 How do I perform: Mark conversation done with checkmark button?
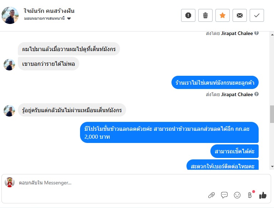(257, 15)
